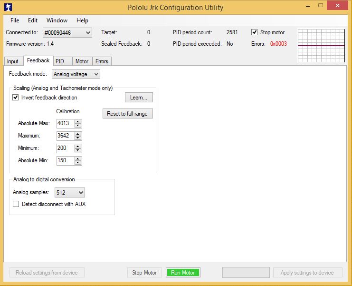This screenshot has height=286, width=352.
Task: Click the red error code 0x0003
Action: pos(278,44)
